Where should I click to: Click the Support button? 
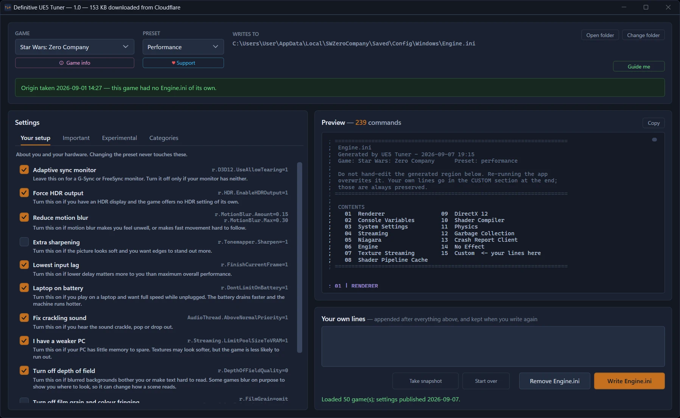(x=183, y=63)
